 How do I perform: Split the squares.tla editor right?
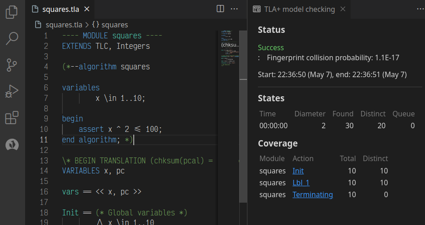pos(220,9)
